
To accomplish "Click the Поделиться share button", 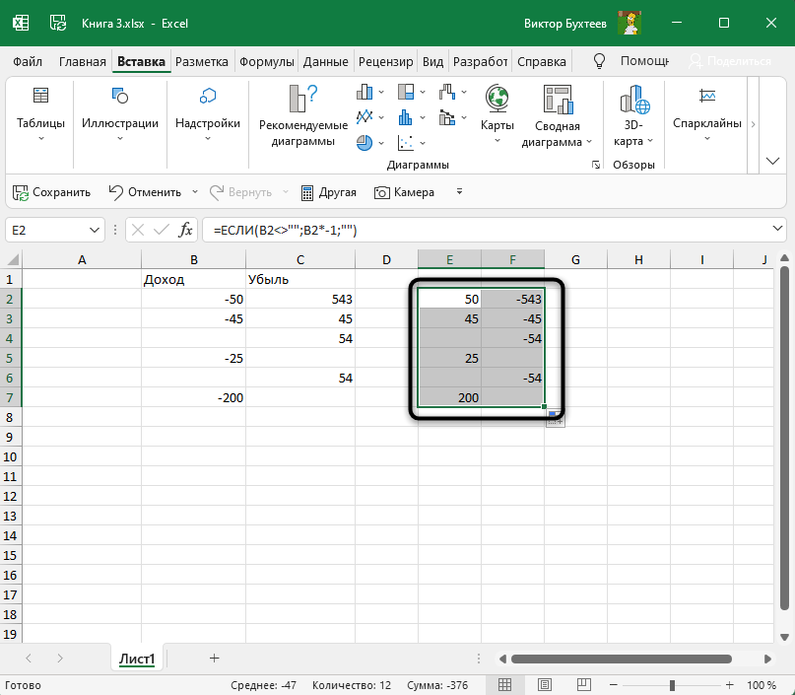I will pos(731,61).
